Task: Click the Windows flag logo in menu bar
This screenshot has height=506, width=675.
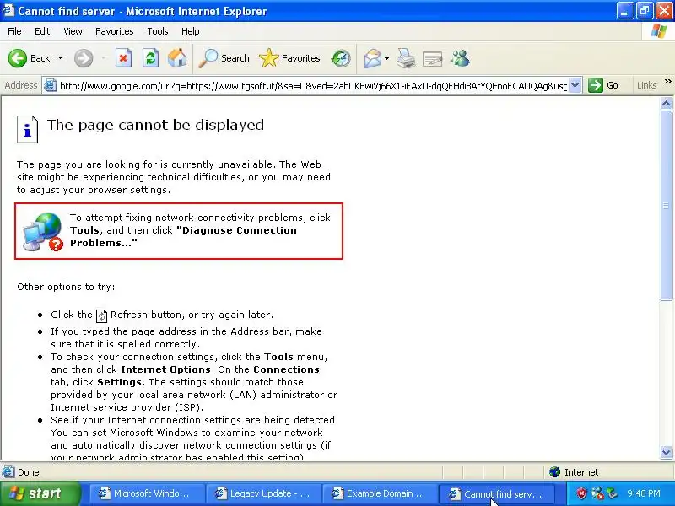Action: click(x=659, y=31)
